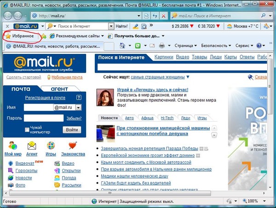Select the Hi-Tech news tab
276x208 pixels.
(167, 118)
